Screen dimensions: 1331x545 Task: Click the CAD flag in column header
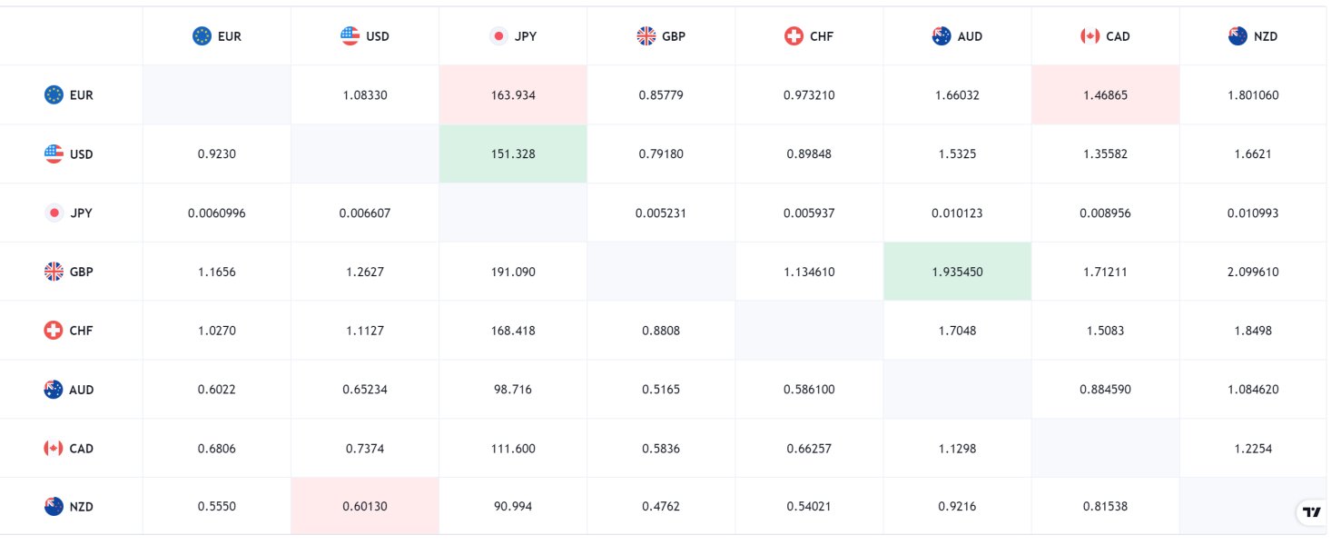[1089, 36]
